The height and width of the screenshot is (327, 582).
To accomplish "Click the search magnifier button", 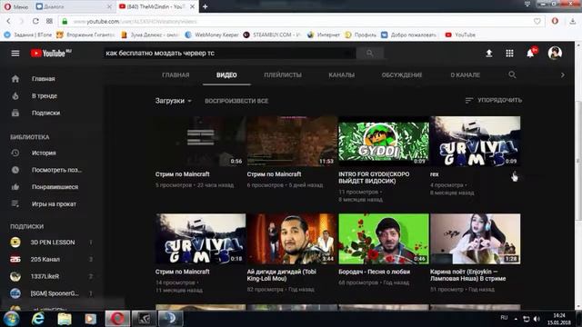I will [x=370, y=54].
